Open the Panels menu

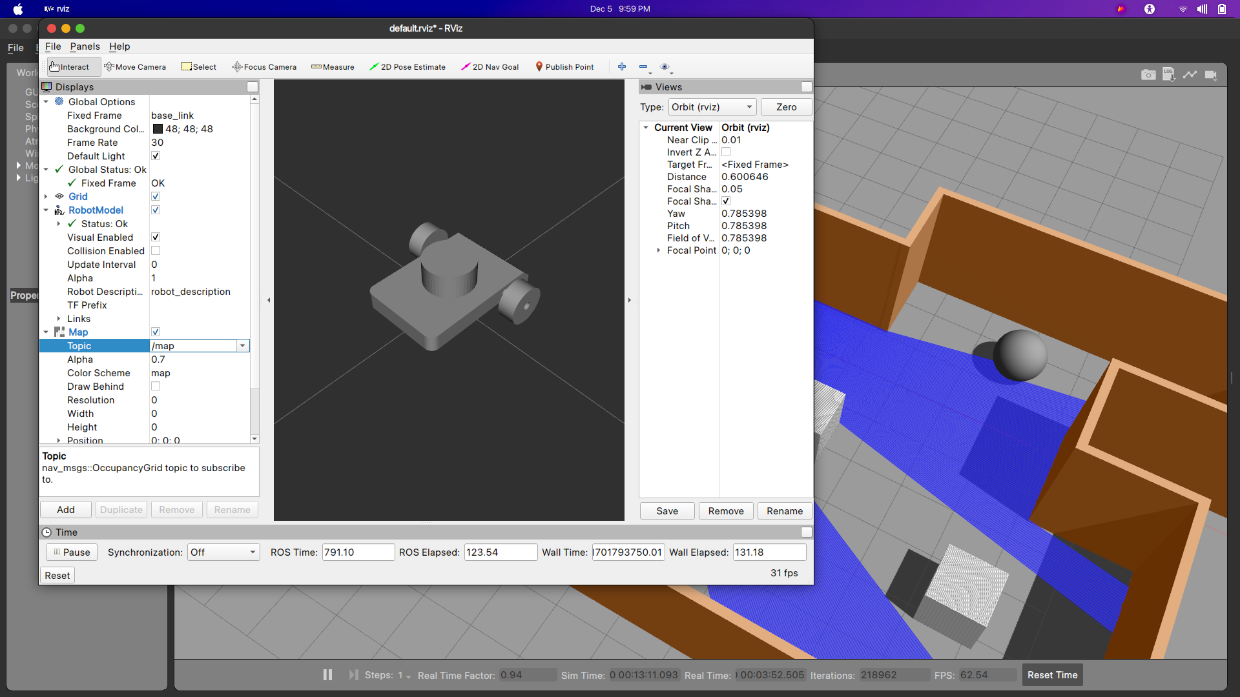click(85, 46)
